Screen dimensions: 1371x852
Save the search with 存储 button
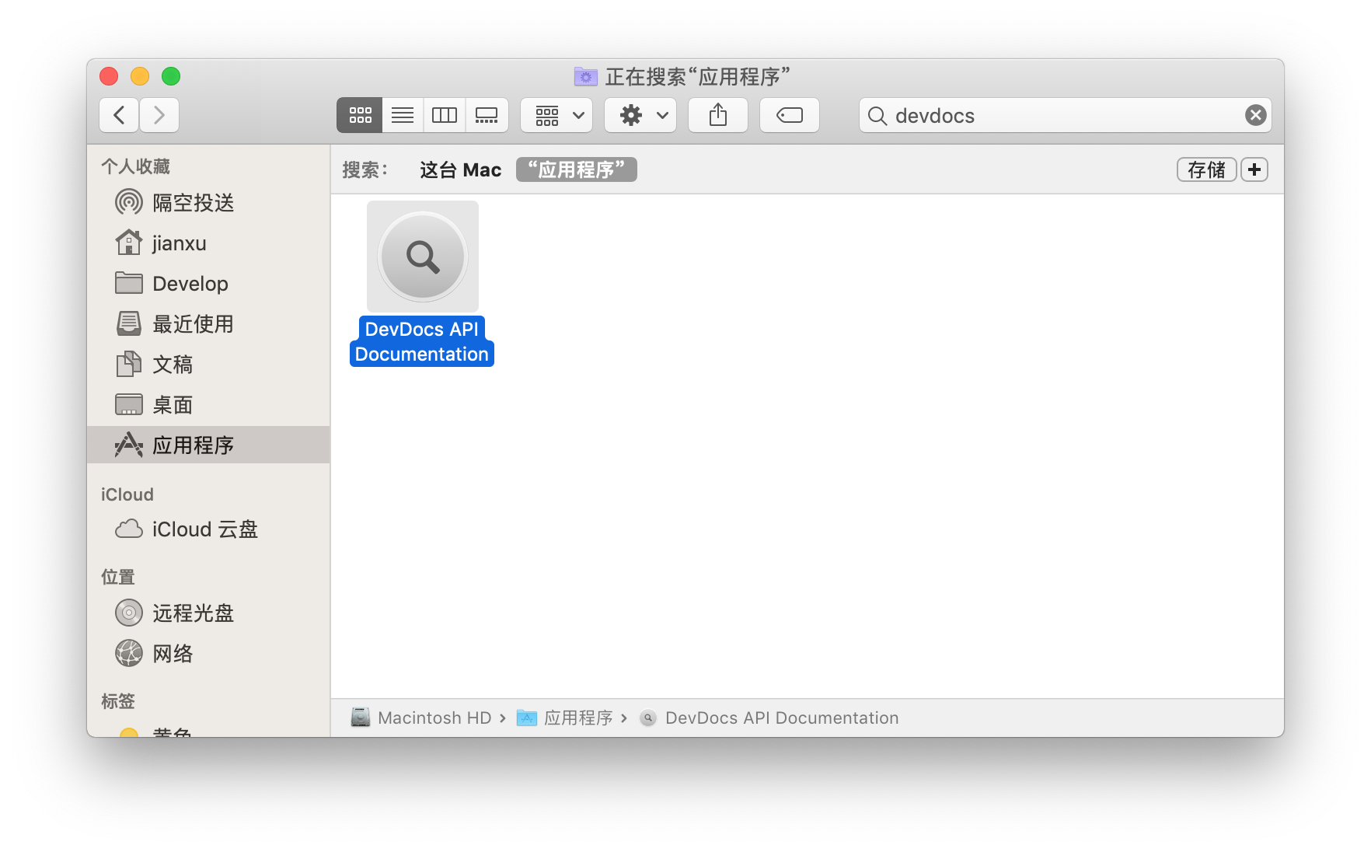[1206, 169]
